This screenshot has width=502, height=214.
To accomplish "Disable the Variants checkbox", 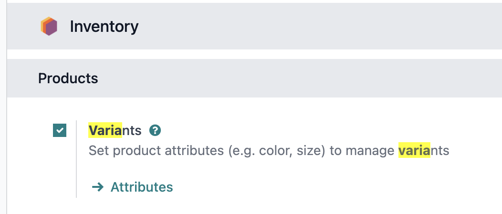I will tap(60, 130).
